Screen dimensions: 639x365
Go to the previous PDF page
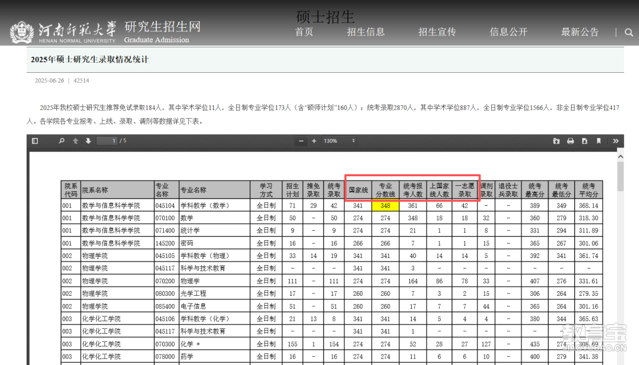(75, 141)
